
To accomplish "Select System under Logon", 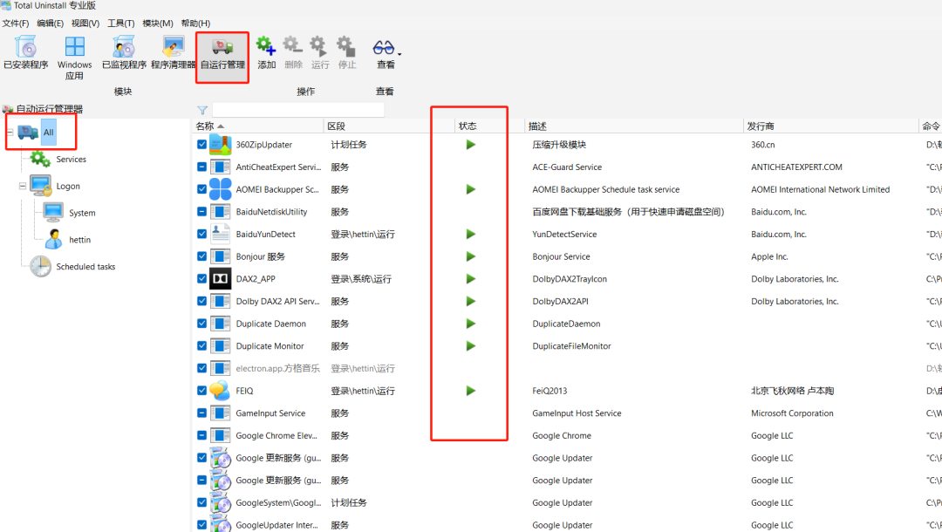I will pyautogui.click(x=82, y=213).
